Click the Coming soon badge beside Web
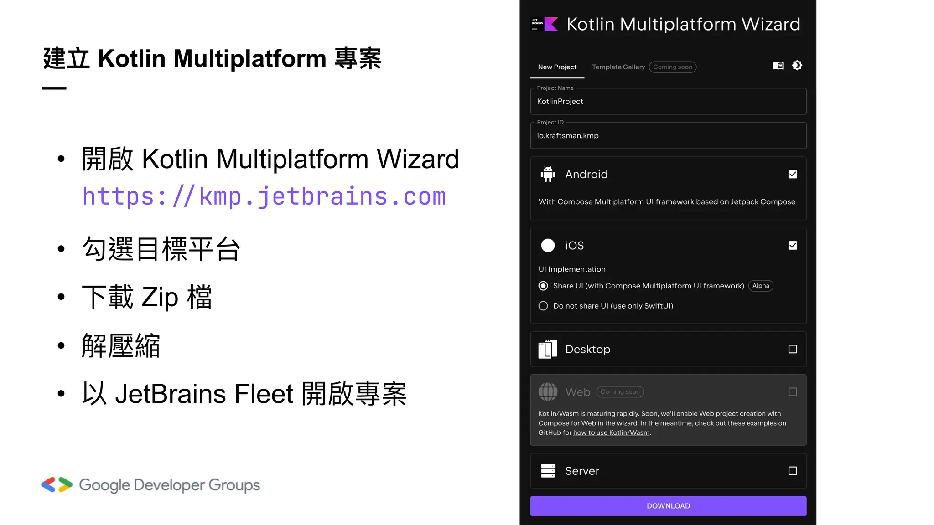Viewport: 934px width, 525px height. (620, 392)
